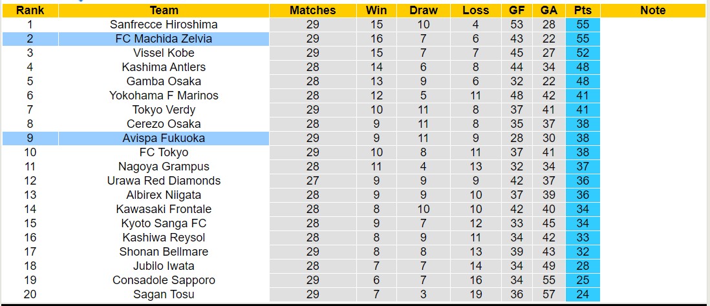Click the Note column header
Viewport: 710px width, 306px height.
pos(652,10)
